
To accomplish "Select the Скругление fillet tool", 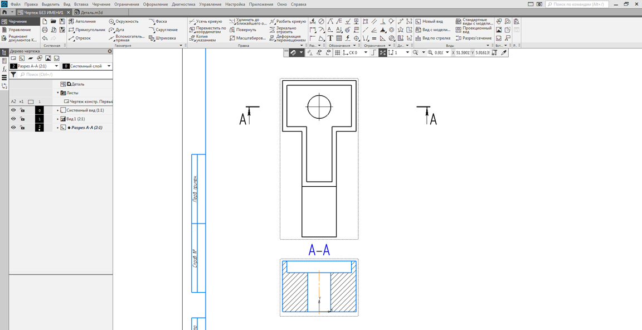I will [x=163, y=30].
